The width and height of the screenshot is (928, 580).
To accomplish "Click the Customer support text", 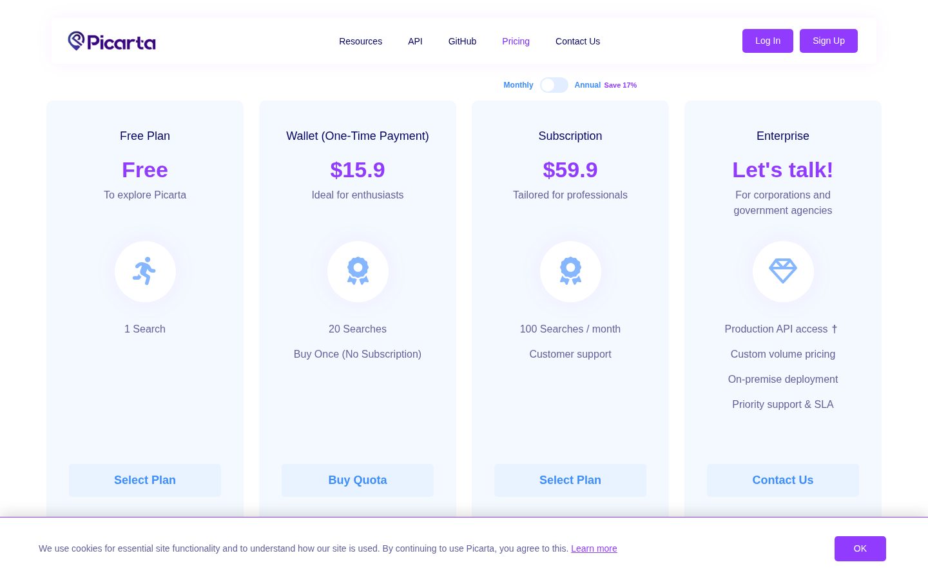I will point(570,354).
